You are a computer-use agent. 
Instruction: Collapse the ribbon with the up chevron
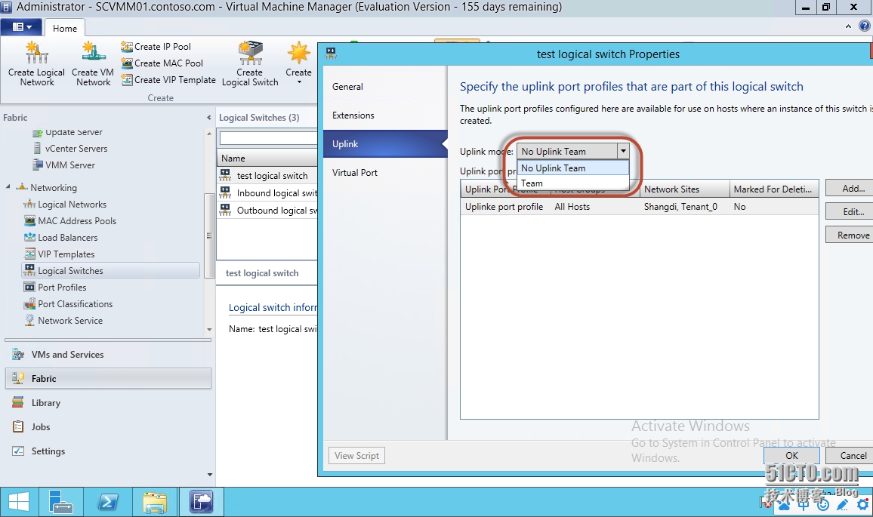point(848,26)
